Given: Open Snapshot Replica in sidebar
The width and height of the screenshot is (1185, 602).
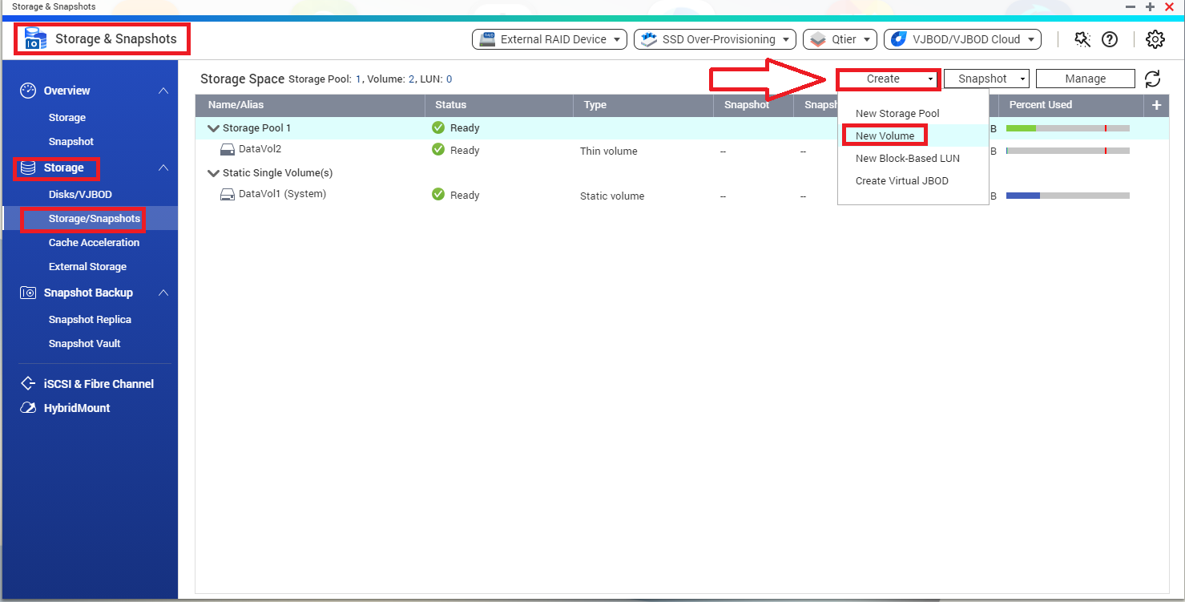Looking at the screenshot, I should pos(90,319).
